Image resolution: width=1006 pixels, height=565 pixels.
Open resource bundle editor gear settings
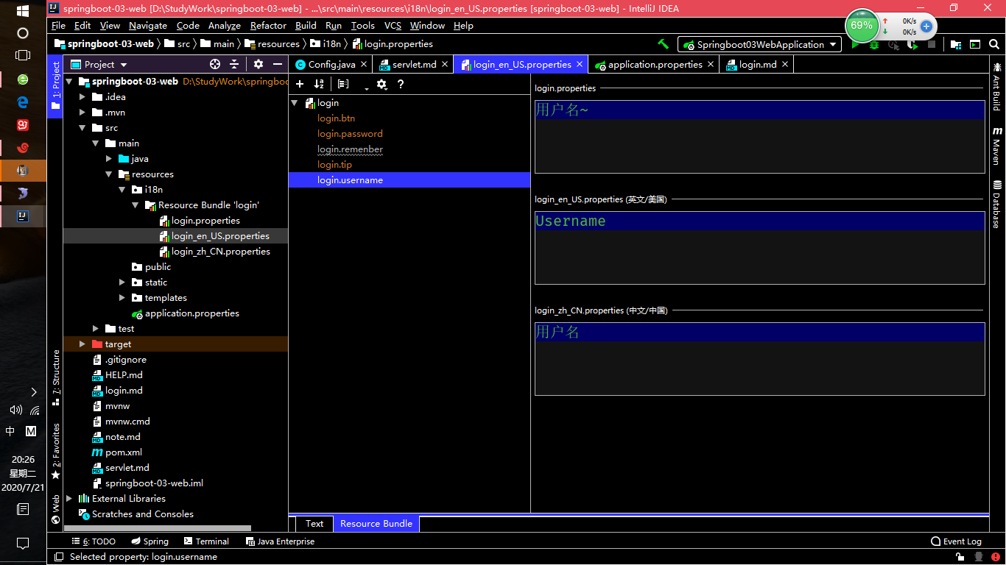coord(381,84)
